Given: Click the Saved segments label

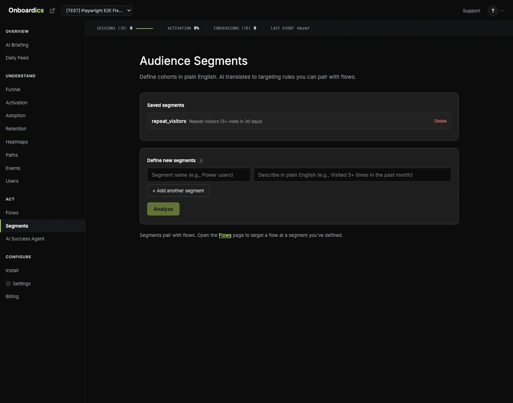Looking at the screenshot, I should [x=166, y=105].
